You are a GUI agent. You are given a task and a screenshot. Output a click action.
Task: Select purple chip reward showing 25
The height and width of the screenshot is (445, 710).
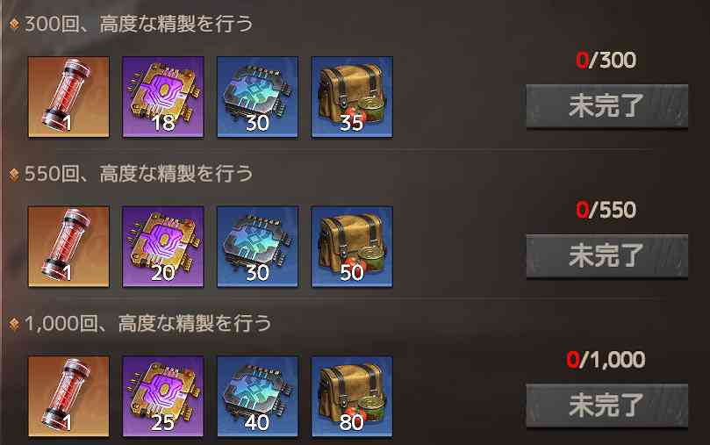[163, 397]
